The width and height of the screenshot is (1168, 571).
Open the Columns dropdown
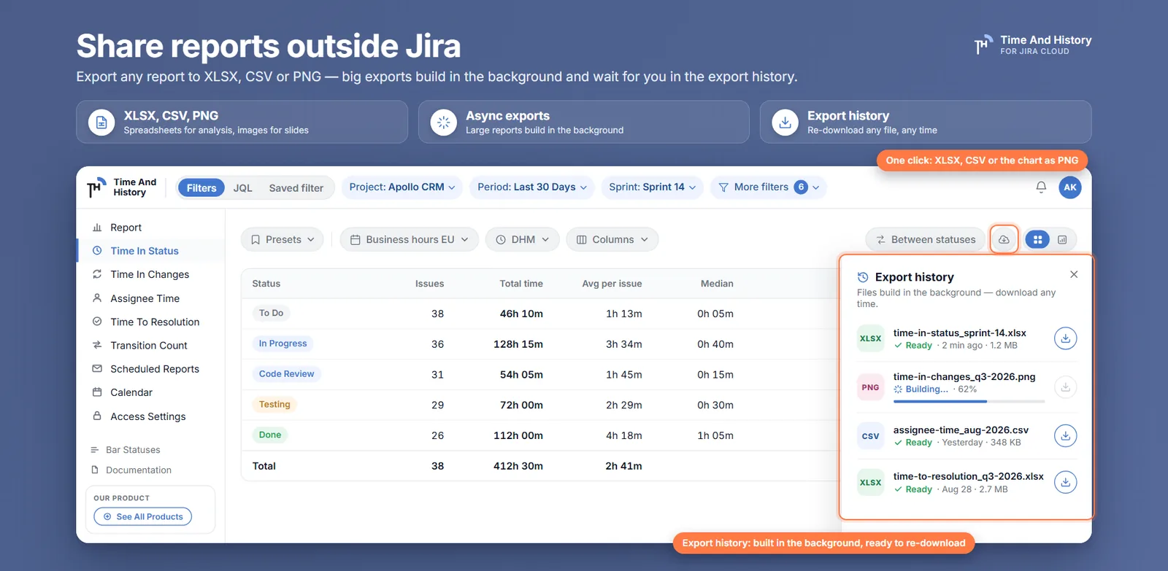point(612,239)
